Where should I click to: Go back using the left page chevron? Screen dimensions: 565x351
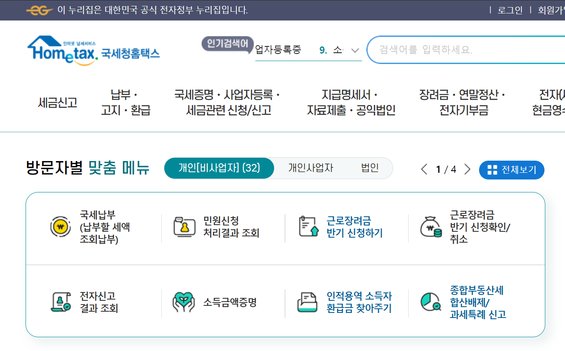pos(424,169)
